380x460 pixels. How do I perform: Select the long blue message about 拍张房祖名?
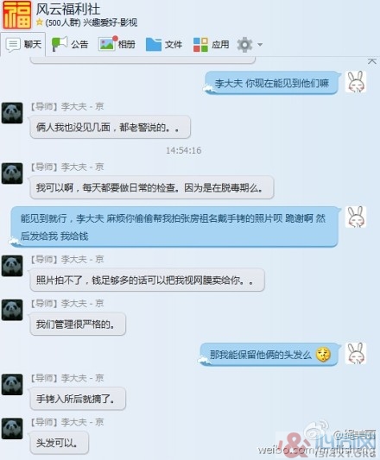click(x=174, y=227)
